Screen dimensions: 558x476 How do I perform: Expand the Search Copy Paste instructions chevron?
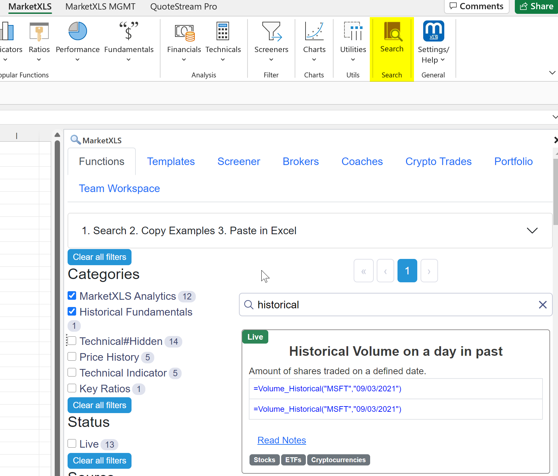pos(532,230)
